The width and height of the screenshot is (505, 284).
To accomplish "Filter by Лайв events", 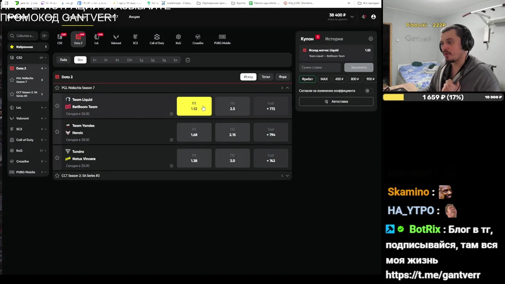I will coord(64,60).
